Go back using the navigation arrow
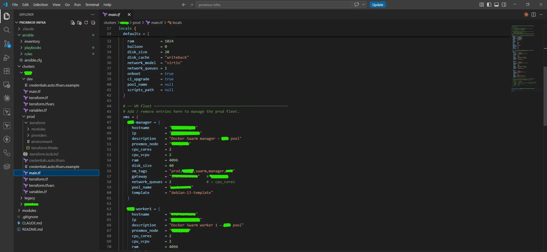Image resolution: width=547 pixels, height=252 pixels. tap(184, 5)
